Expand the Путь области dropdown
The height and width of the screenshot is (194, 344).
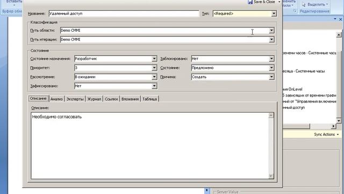271,30
